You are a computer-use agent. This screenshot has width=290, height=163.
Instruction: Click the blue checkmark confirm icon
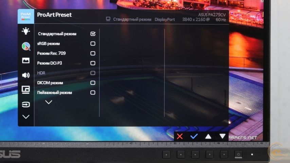(x=194, y=137)
